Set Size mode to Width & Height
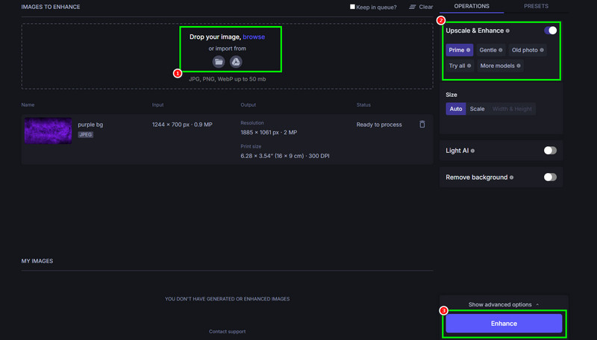597x340 pixels. [512, 109]
